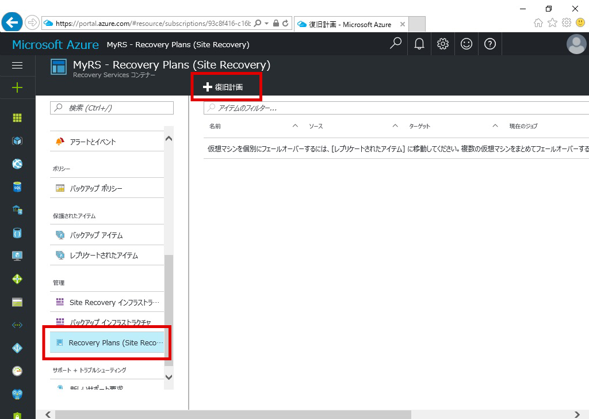Image resolution: width=589 pixels, height=419 pixels.
Task: Click the green plus New resource icon
Action: click(17, 88)
